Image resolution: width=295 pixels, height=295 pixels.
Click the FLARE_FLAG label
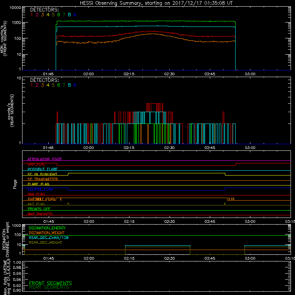point(38,184)
